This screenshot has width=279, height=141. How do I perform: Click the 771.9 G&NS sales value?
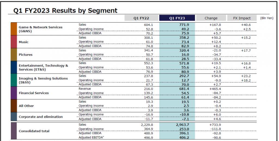pos(184,25)
